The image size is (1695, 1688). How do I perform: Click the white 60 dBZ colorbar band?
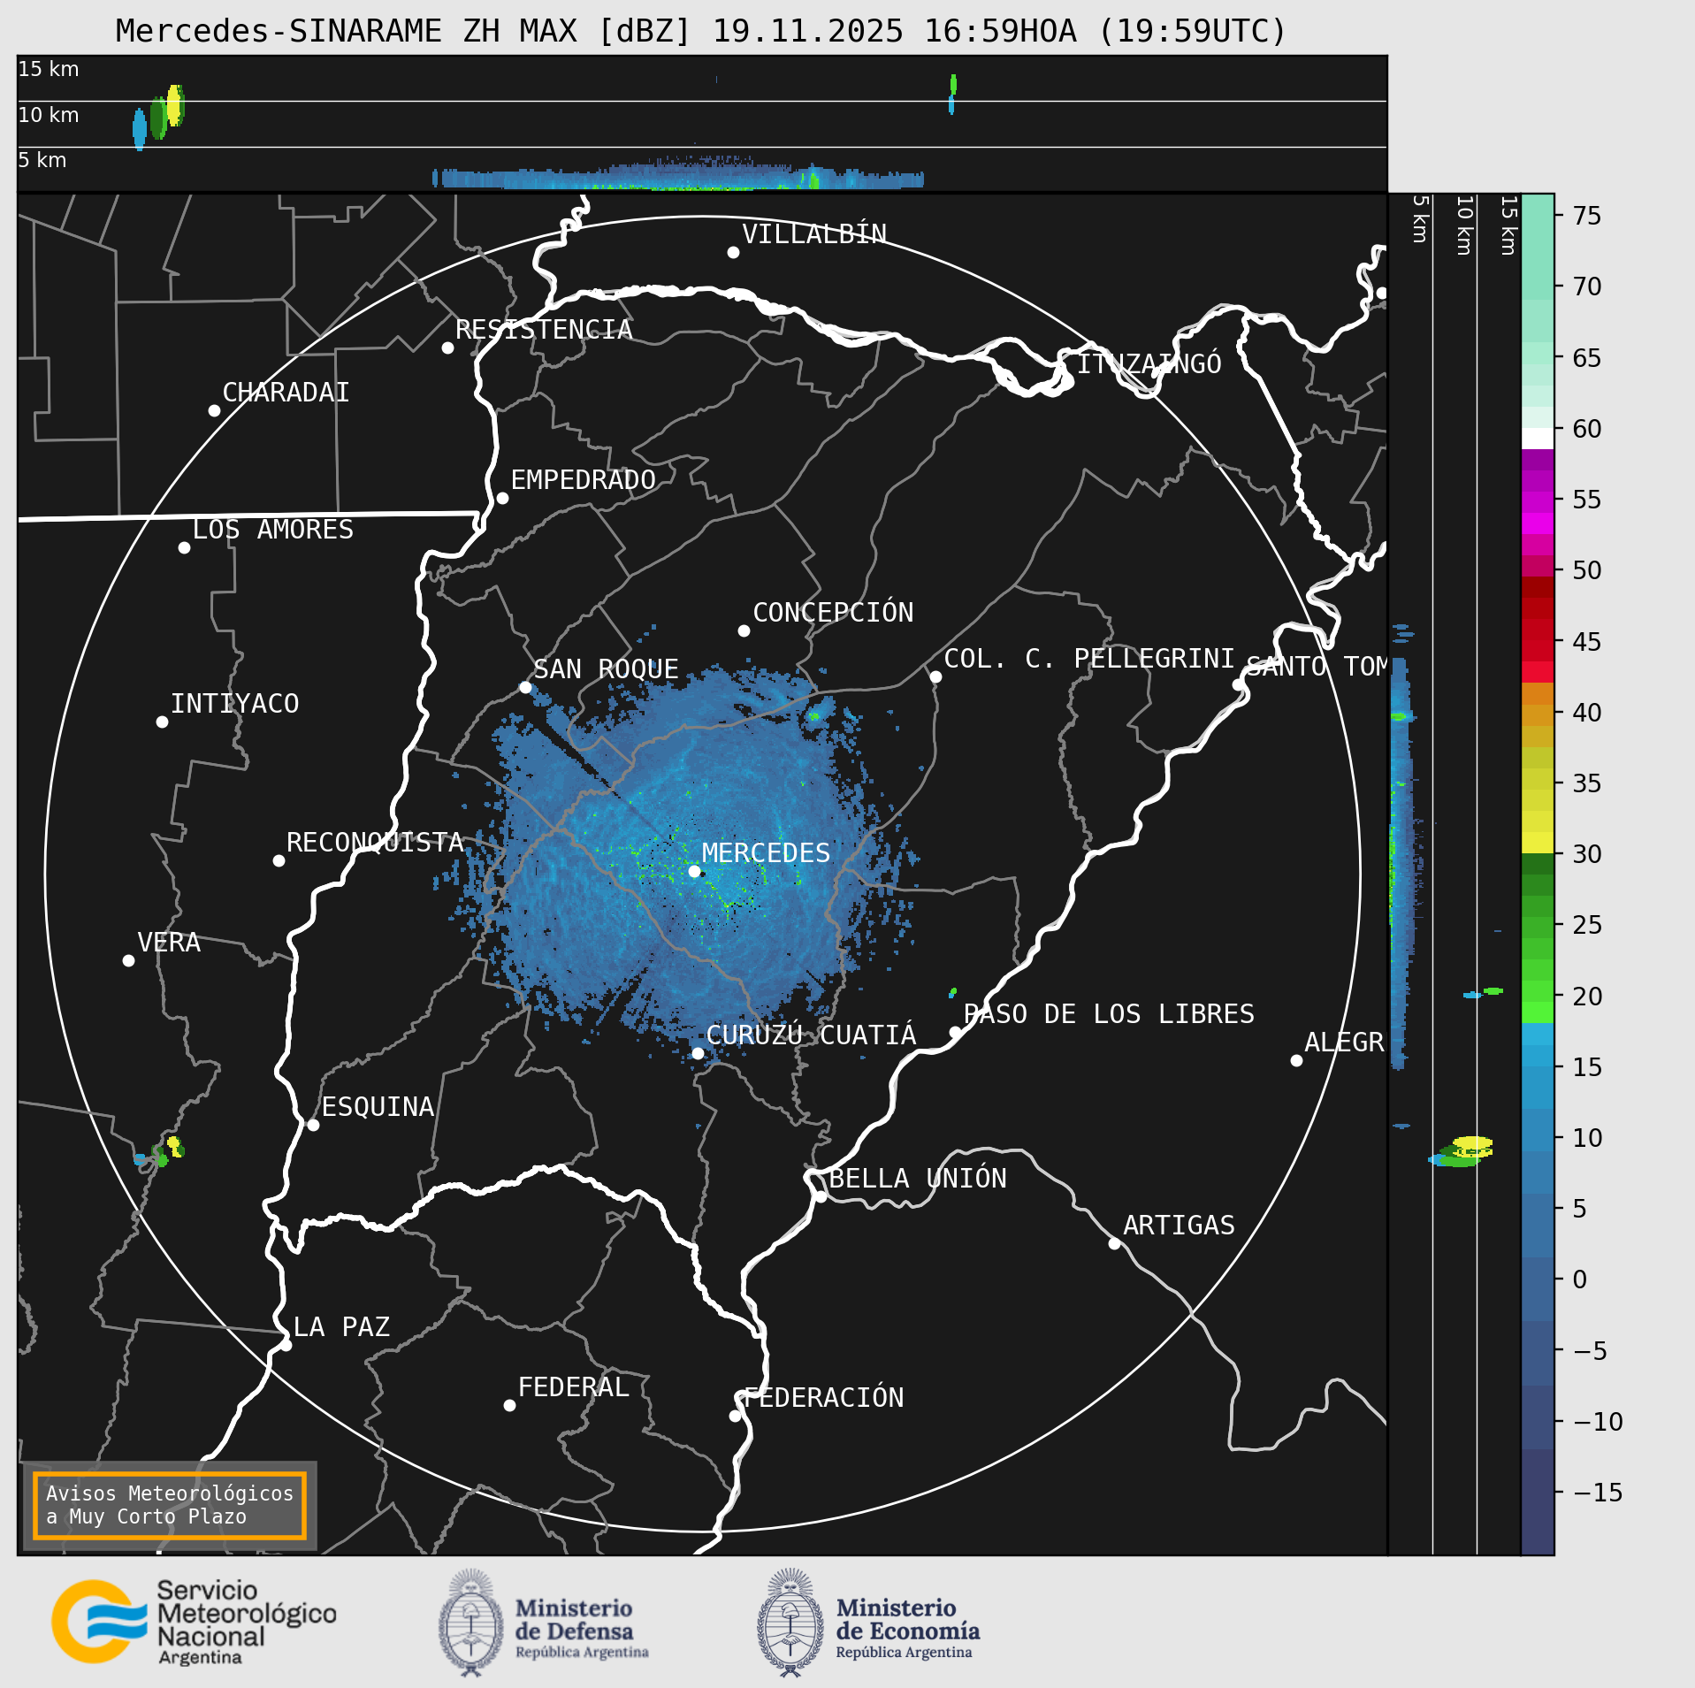[x=1538, y=439]
